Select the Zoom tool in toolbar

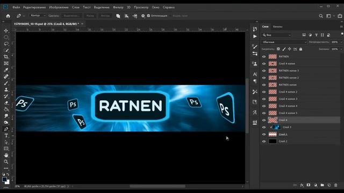click(6, 162)
